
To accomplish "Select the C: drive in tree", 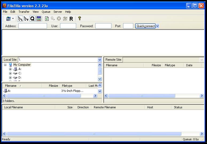I will [20, 73].
